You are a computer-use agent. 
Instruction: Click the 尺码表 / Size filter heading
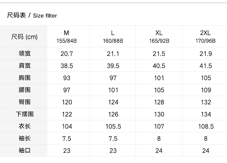[32, 15]
